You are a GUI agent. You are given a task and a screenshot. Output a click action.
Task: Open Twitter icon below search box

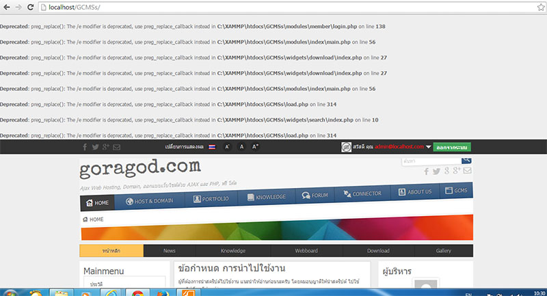[436, 171]
